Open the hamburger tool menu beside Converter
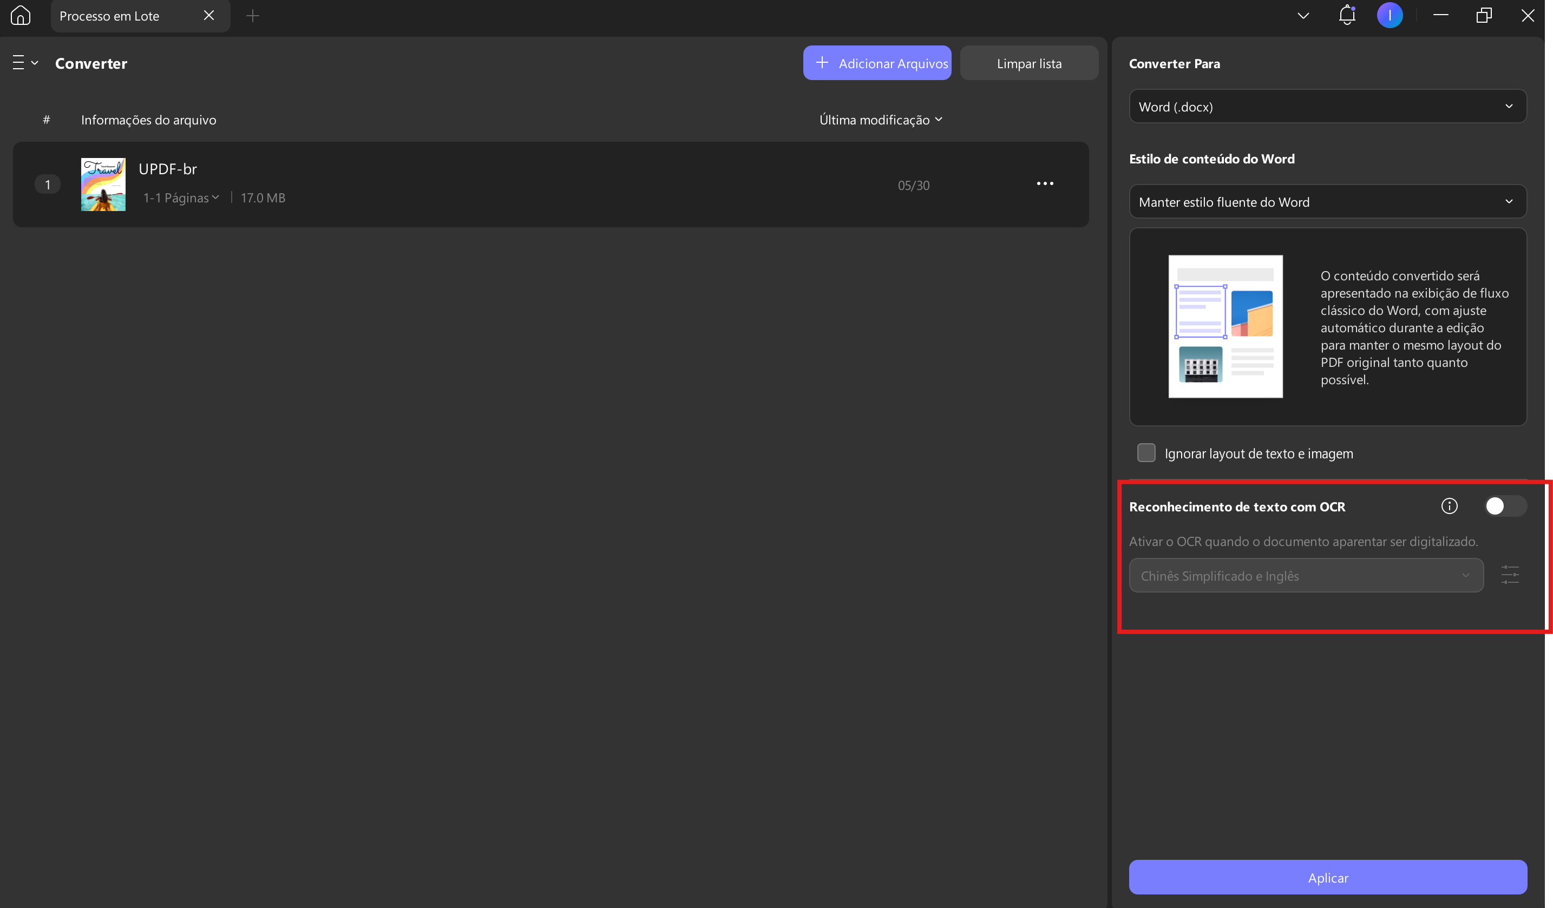 point(25,63)
